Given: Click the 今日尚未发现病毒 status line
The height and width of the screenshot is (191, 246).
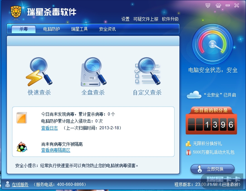Looking at the screenshot, I should coord(78,114).
